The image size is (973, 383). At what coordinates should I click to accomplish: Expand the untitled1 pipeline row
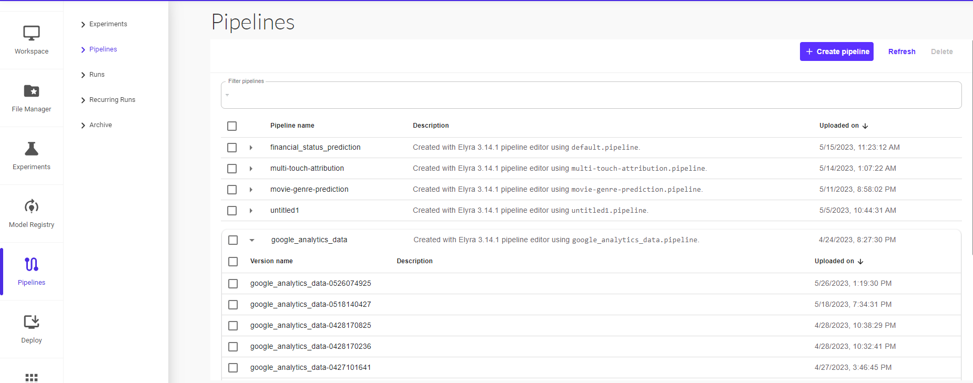(x=251, y=211)
